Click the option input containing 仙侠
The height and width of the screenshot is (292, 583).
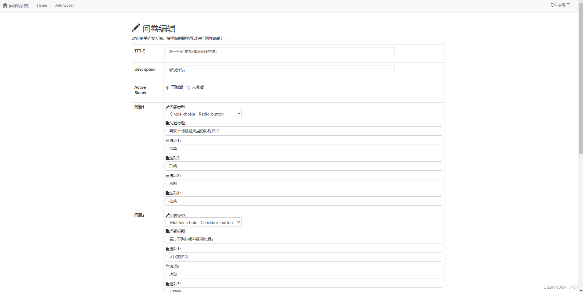(304, 201)
